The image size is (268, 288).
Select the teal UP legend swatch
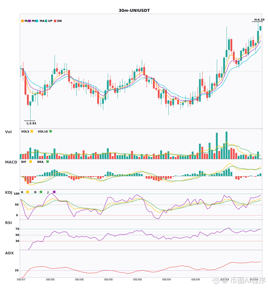46,21
